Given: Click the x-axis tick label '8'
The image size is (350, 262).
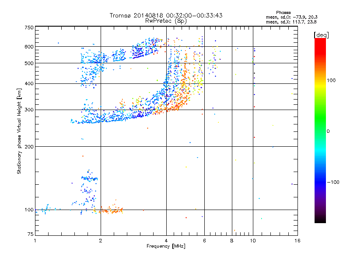Looking at the screenshot, I should (232, 241).
